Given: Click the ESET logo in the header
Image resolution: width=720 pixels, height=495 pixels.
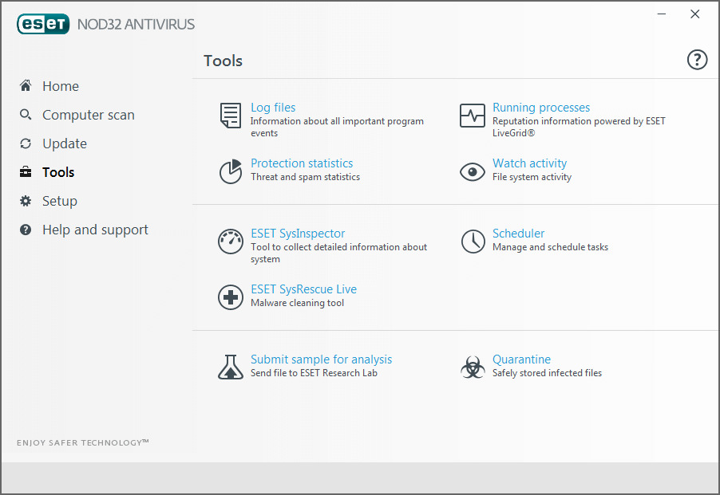Looking at the screenshot, I should coord(43,24).
